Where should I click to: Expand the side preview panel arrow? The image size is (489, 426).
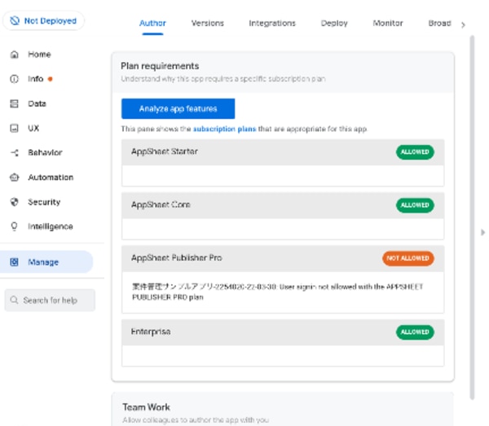pos(482,232)
